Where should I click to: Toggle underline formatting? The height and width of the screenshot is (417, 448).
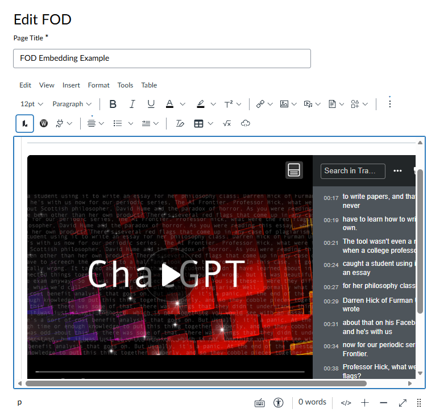click(151, 104)
